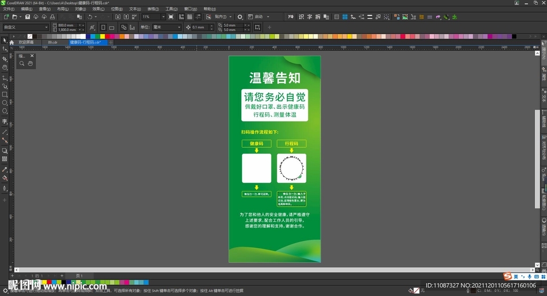Open the 工具 menu
The width and height of the screenshot is (547, 296).
(171, 9)
